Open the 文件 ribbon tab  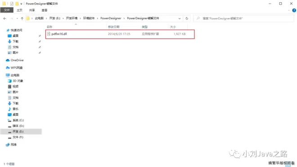pyautogui.click(x=7, y=10)
